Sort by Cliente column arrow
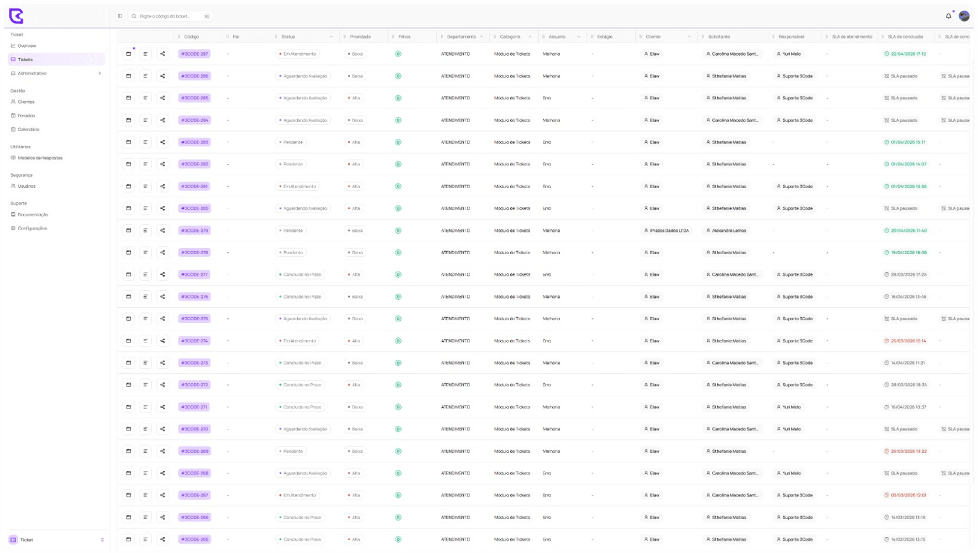 coord(689,36)
